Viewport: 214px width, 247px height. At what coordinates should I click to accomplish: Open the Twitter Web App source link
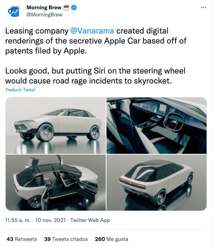tap(90, 220)
